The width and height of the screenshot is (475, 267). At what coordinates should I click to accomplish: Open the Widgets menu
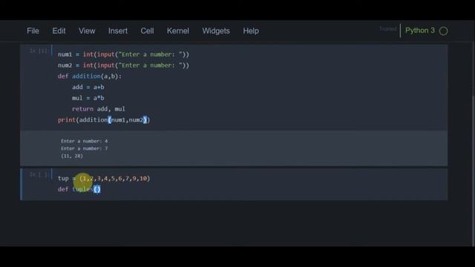[216, 31]
